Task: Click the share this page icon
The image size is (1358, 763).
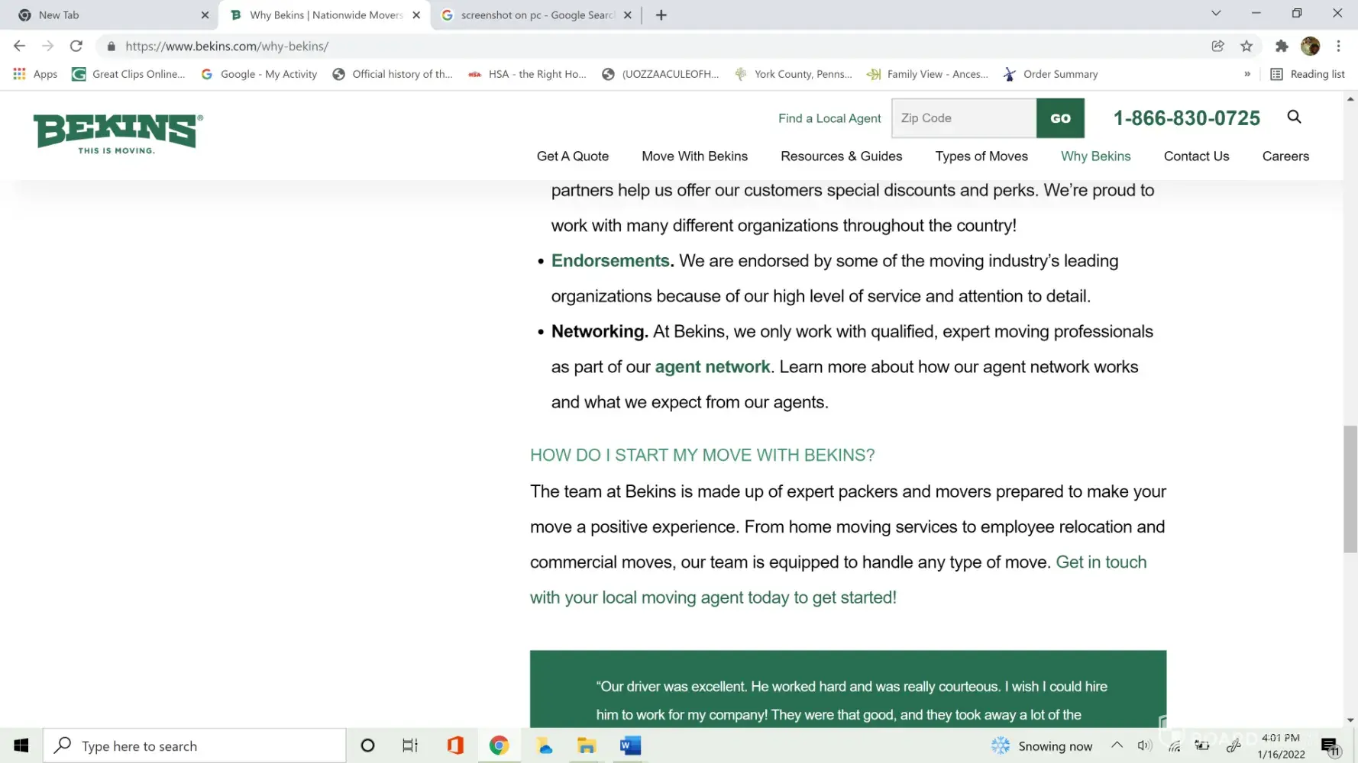Action: click(x=1217, y=46)
